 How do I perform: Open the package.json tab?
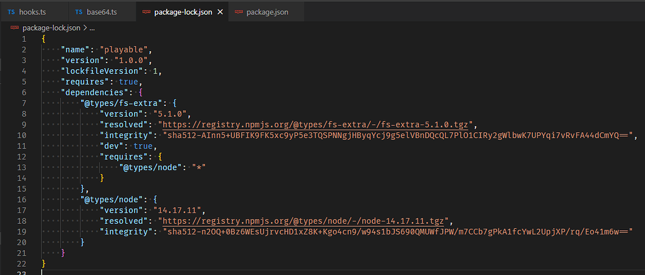tap(267, 12)
